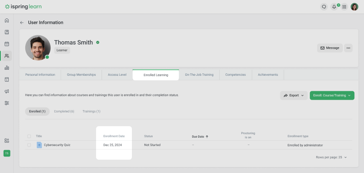Screen dimensions: 364x173
Task: Open the Reports bar chart icon
Action: click(7, 68)
